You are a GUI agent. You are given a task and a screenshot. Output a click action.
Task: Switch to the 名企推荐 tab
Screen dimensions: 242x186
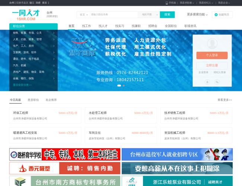click(x=51, y=100)
